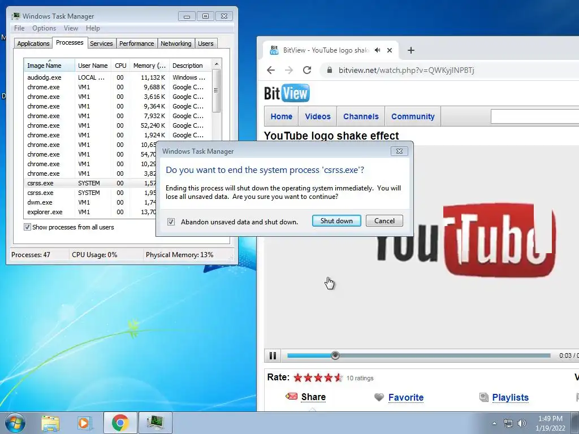The height and width of the screenshot is (434, 579).
Task: Sort processes by Memory column
Action: (149, 66)
